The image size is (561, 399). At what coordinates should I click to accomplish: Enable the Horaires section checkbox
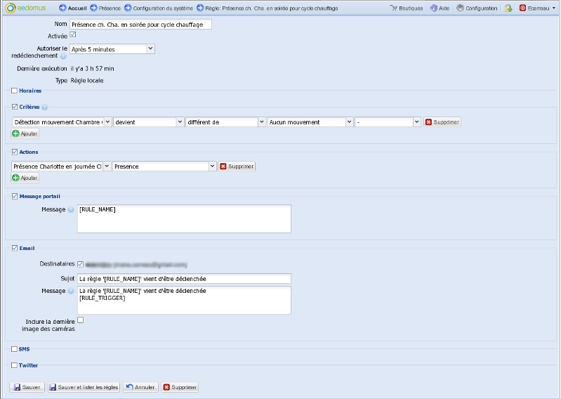[x=14, y=91]
